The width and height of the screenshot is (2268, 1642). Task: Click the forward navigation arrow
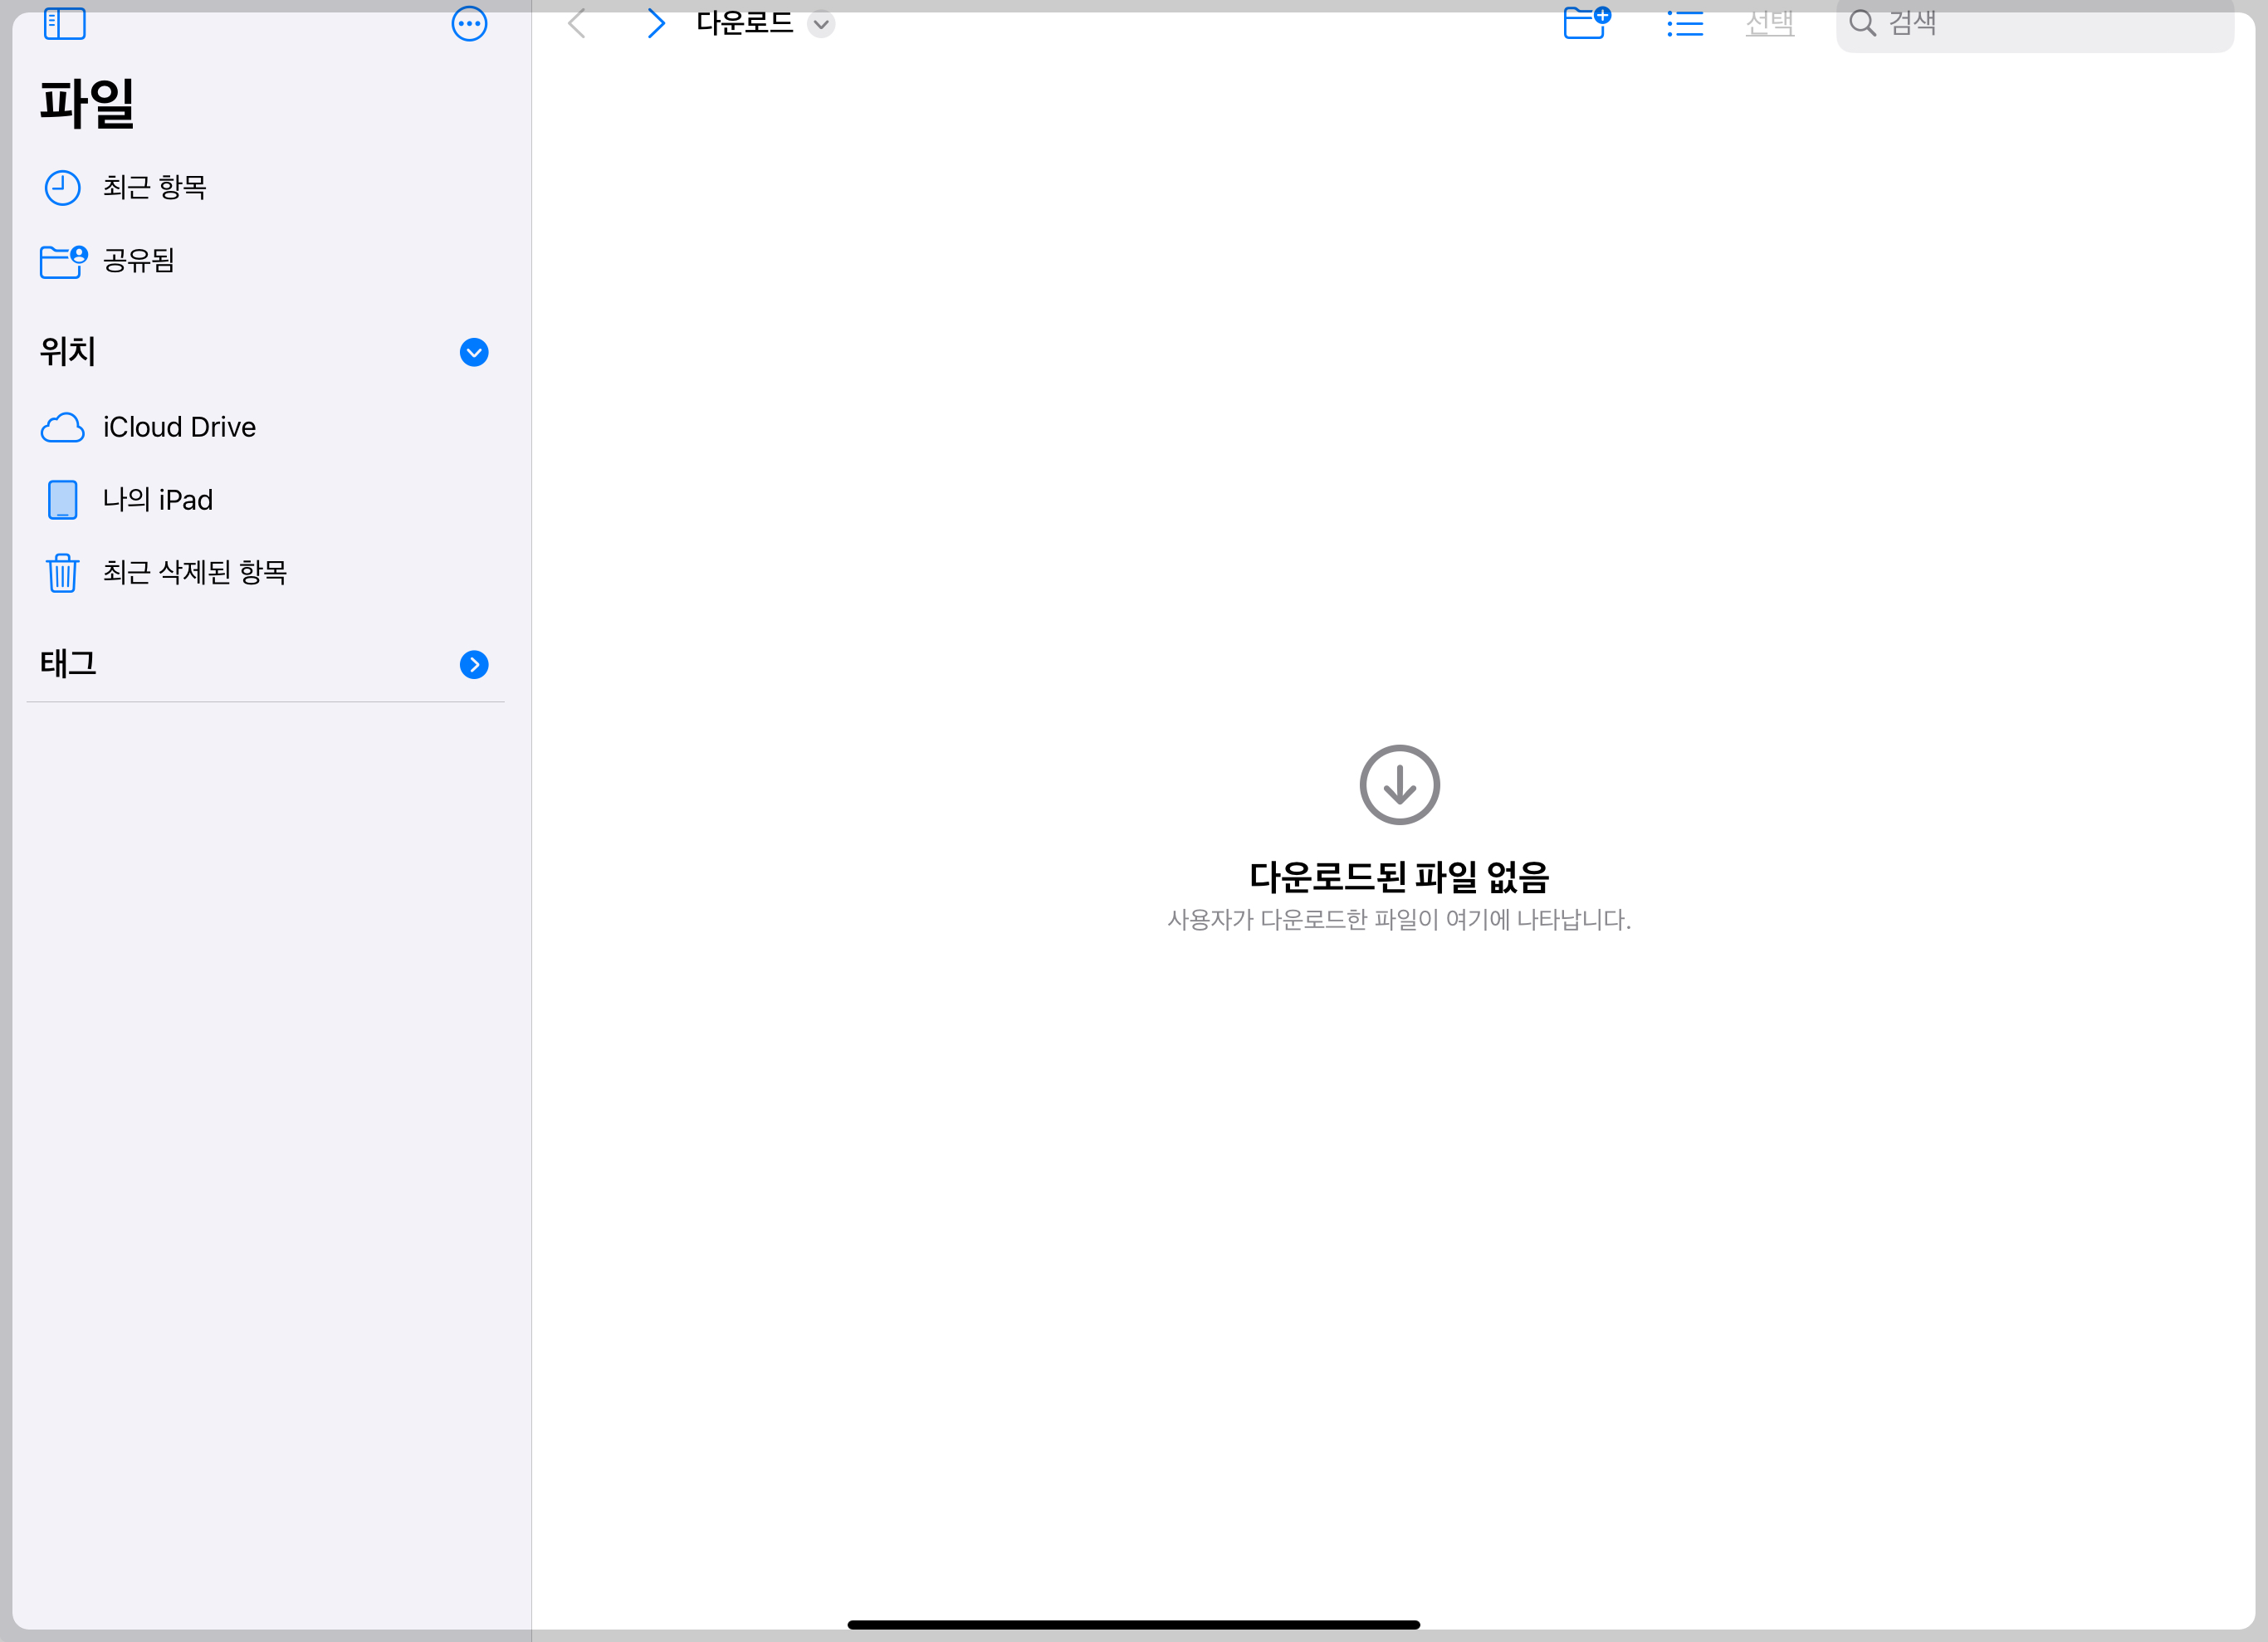pyautogui.click(x=655, y=22)
